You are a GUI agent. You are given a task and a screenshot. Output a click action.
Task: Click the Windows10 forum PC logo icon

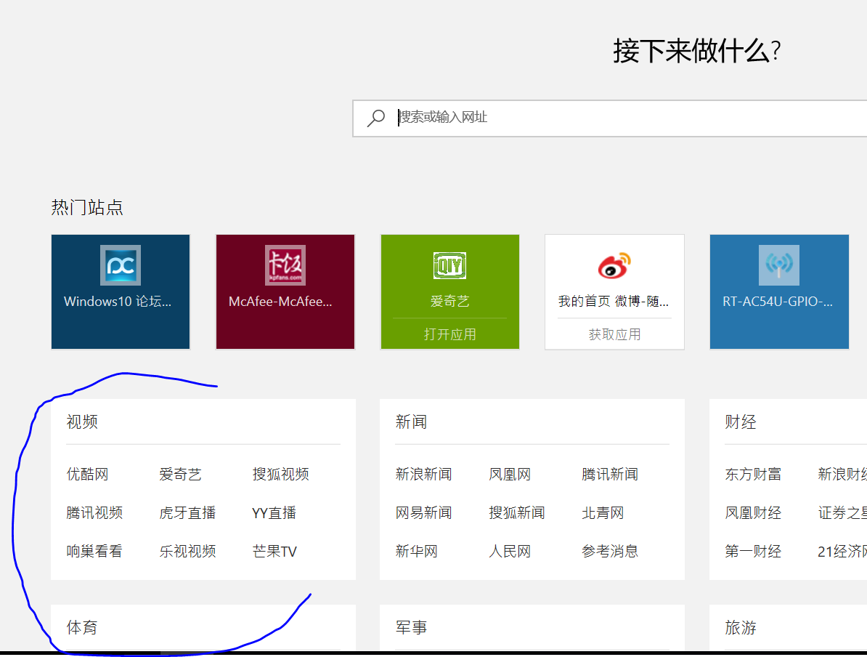point(121,265)
